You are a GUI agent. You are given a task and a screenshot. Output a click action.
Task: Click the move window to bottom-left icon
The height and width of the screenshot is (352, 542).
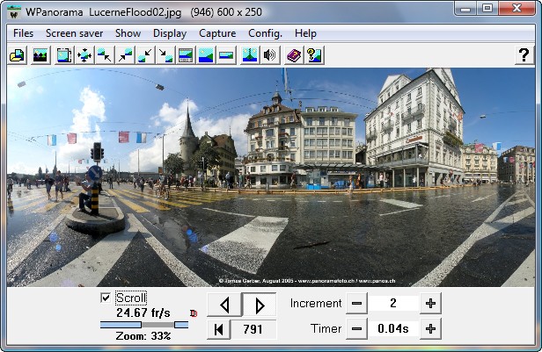[145, 55]
